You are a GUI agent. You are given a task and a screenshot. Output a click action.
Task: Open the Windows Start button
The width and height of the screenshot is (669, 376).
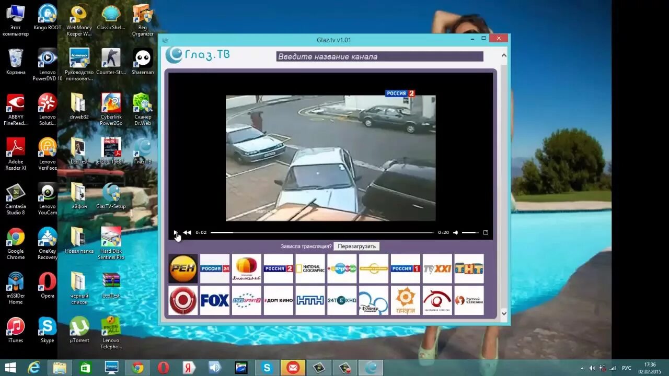10,368
